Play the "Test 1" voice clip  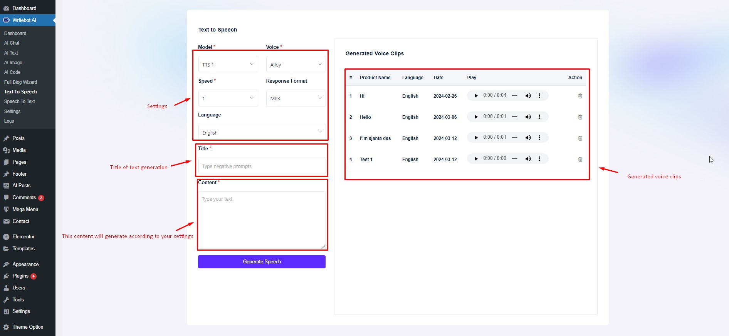point(476,159)
